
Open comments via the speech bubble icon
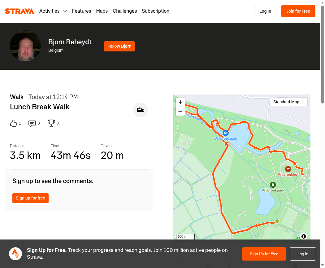[x=32, y=123]
